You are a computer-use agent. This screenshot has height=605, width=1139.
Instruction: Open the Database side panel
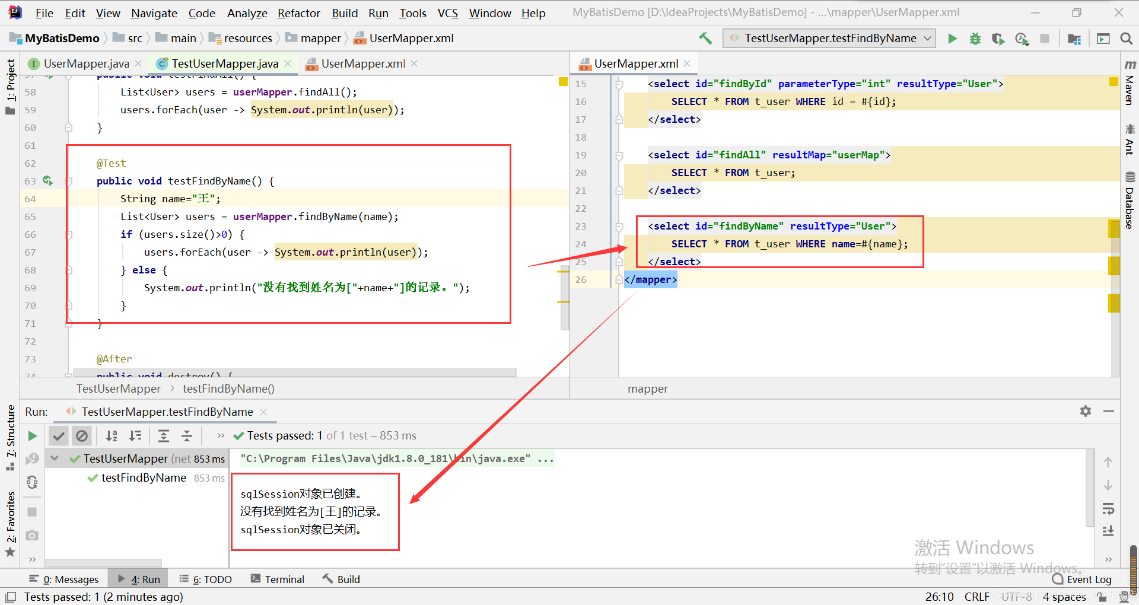click(x=1130, y=201)
